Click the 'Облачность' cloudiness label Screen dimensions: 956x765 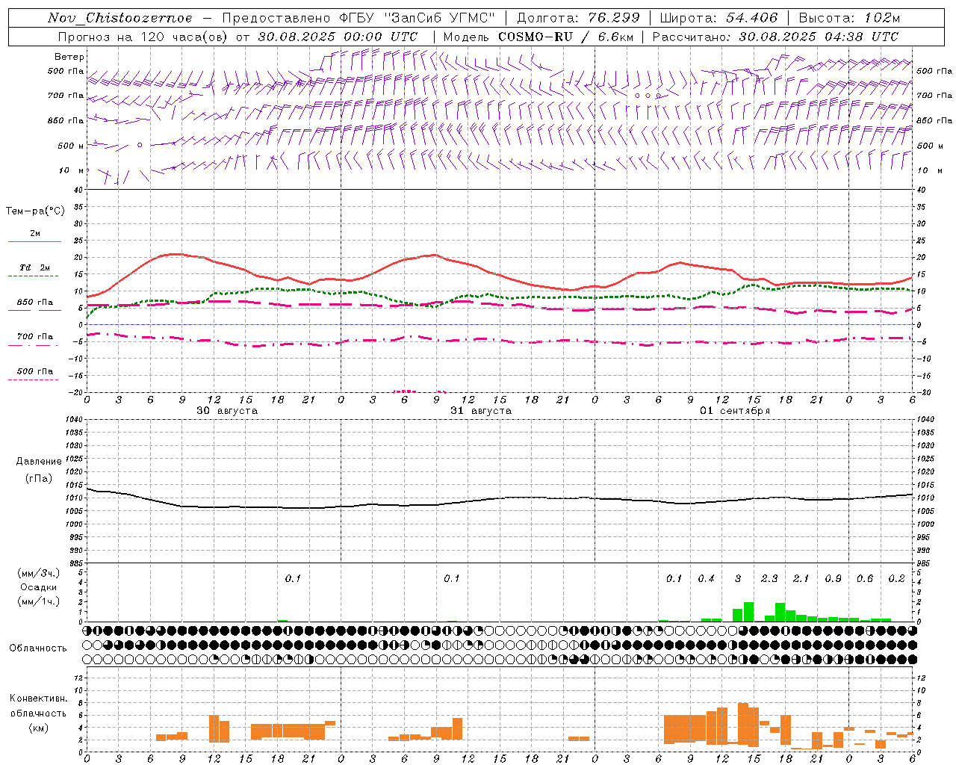click(x=38, y=648)
